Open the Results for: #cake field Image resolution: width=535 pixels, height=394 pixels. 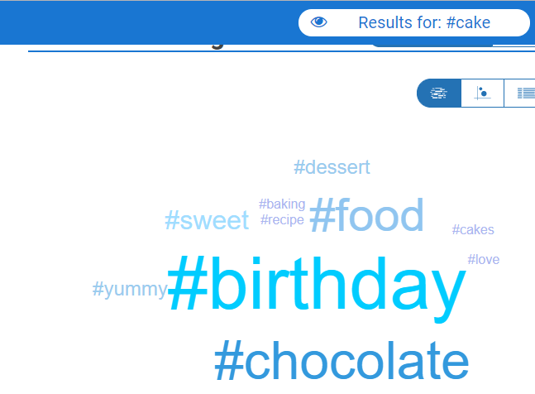(x=414, y=22)
